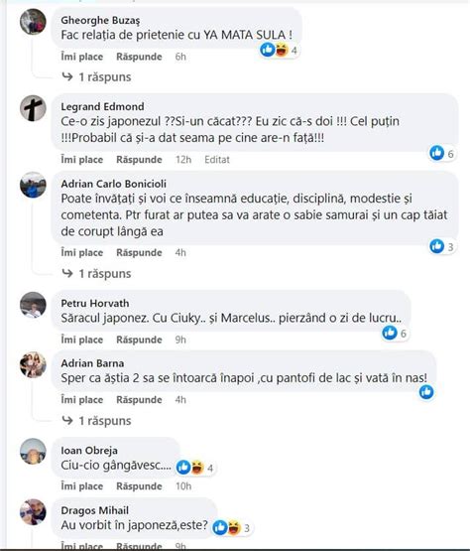Expand 1 răspuns under Gheorghe Buzaş

[96, 77]
